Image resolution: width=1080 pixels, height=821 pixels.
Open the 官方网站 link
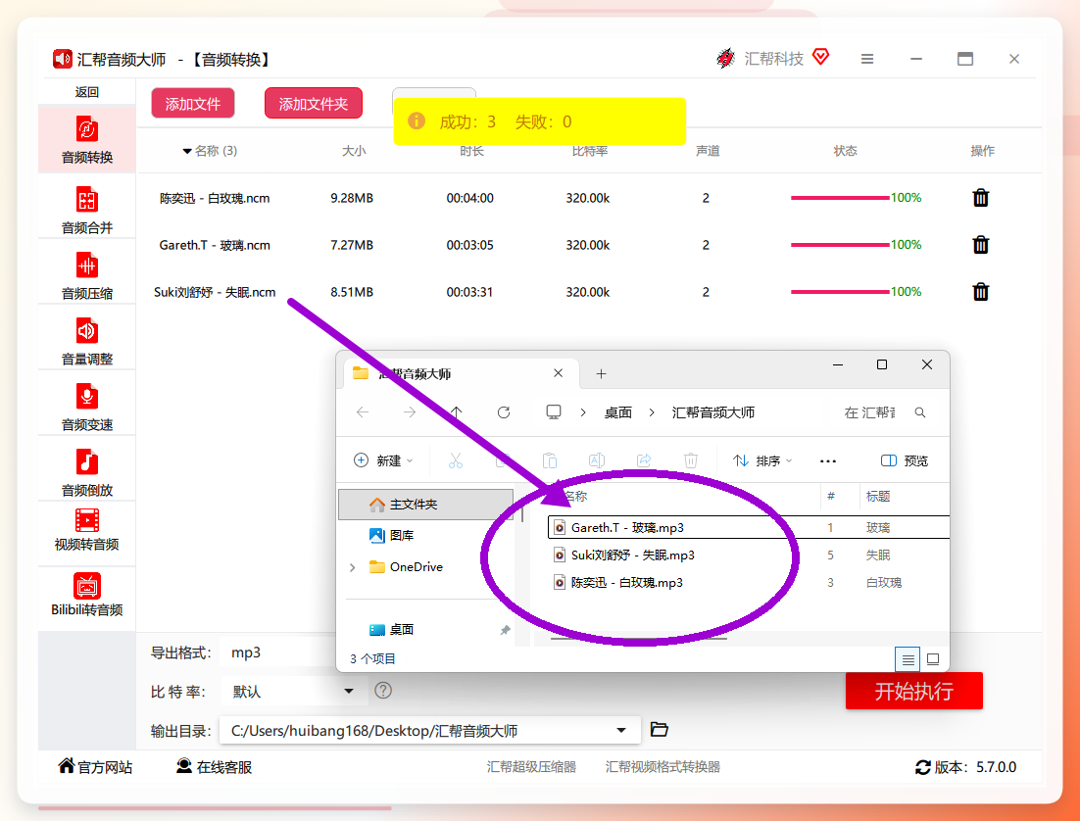(x=95, y=767)
